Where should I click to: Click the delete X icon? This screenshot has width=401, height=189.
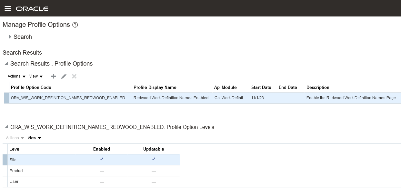pyautogui.click(x=74, y=76)
